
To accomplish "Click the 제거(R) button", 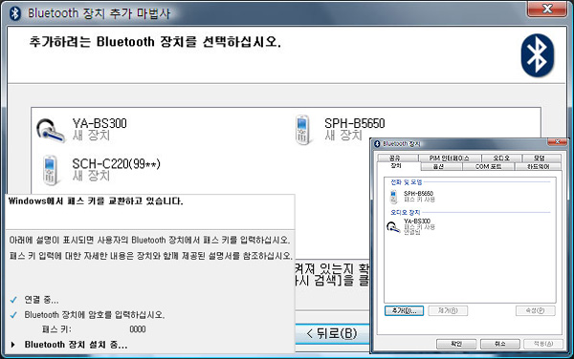I will click(448, 311).
